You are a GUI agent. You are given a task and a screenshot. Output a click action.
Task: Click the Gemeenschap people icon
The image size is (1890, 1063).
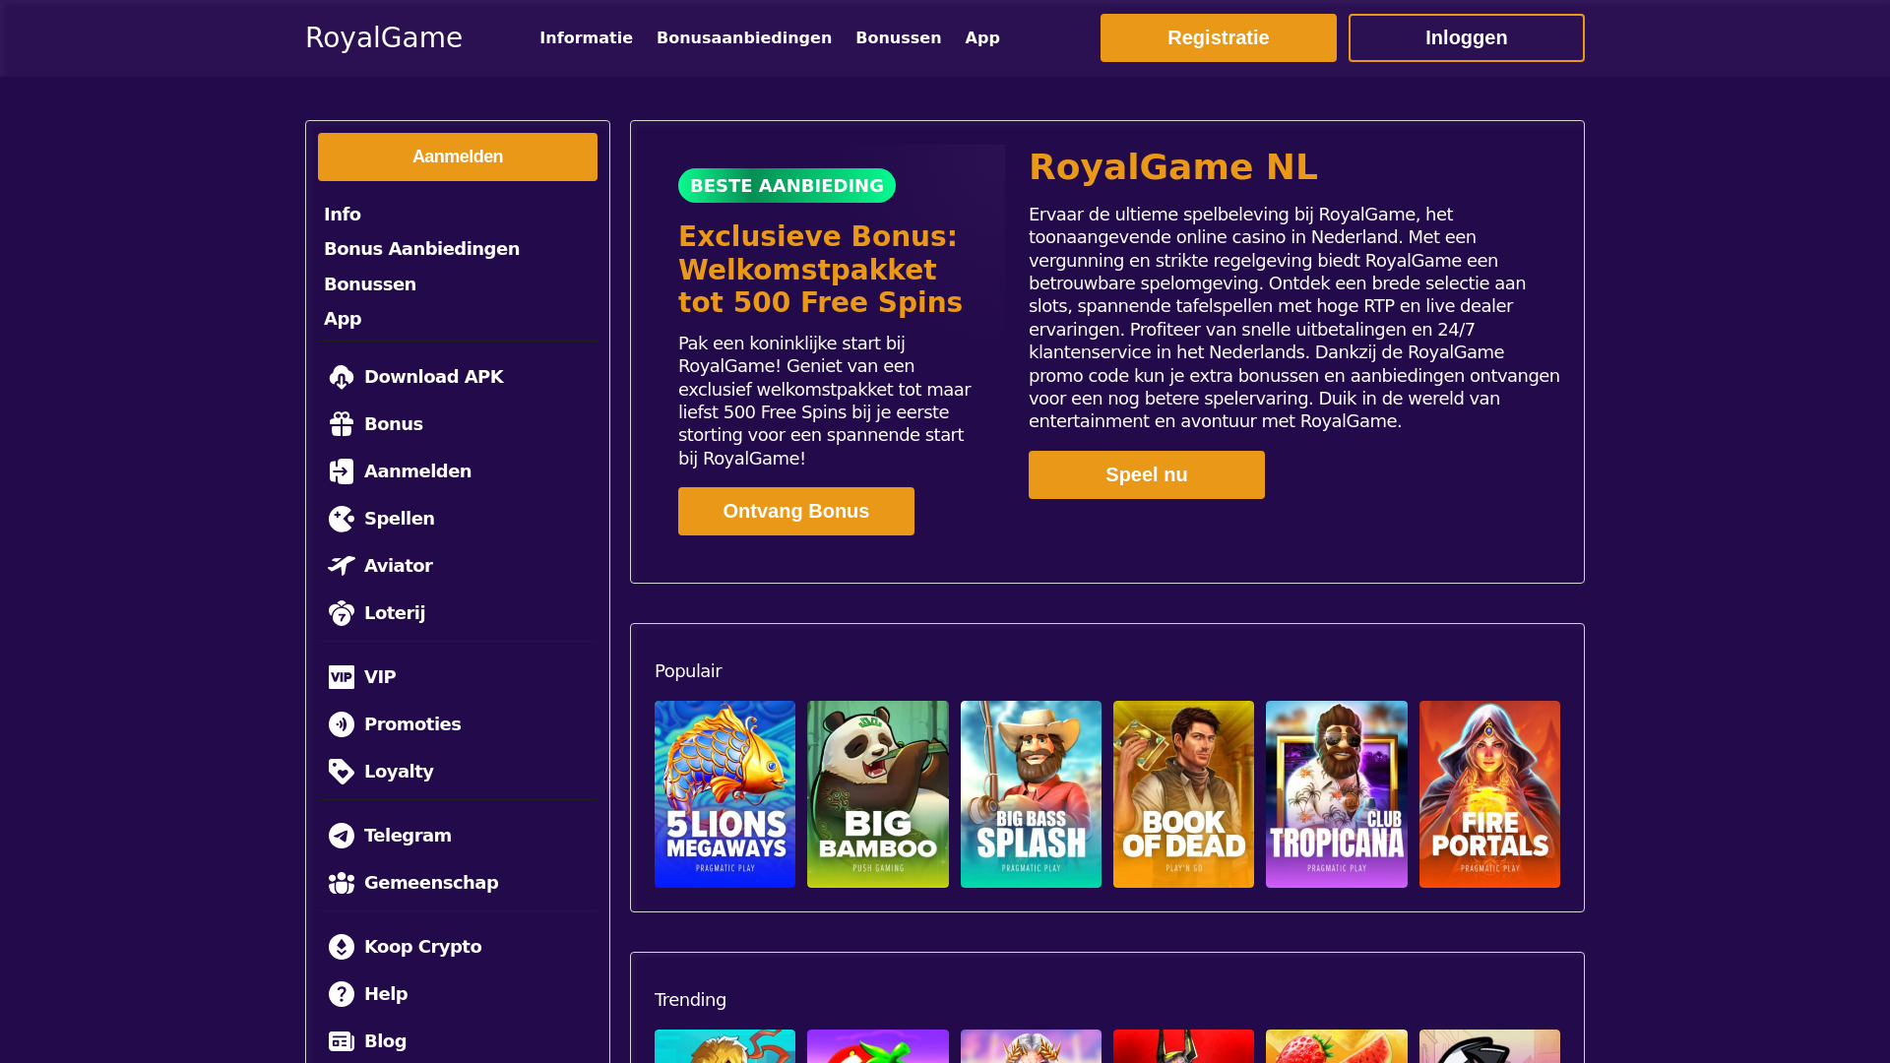click(342, 883)
